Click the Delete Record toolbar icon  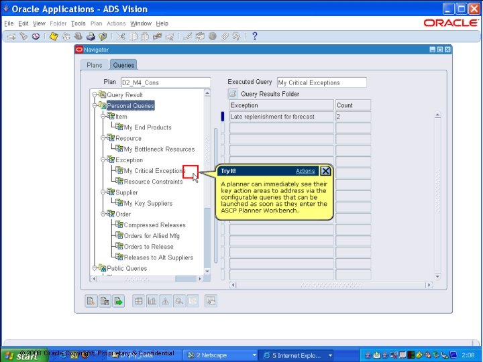coord(170,37)
